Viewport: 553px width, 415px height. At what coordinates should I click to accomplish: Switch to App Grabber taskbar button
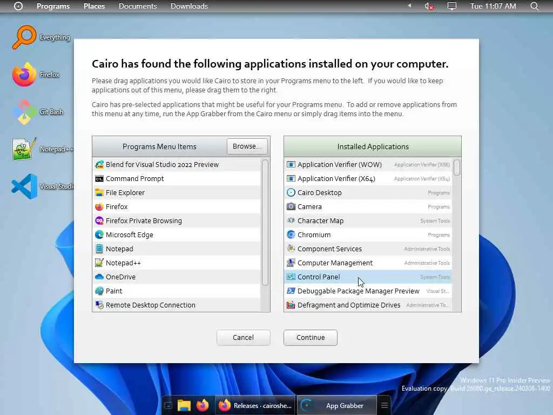[337, 405]
